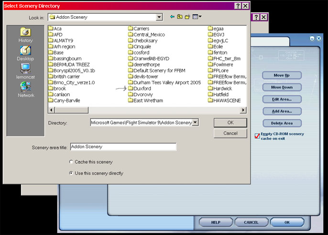328x235 pixels.
Task: Select the Duxford folder
Action: (x=142, y=89)
